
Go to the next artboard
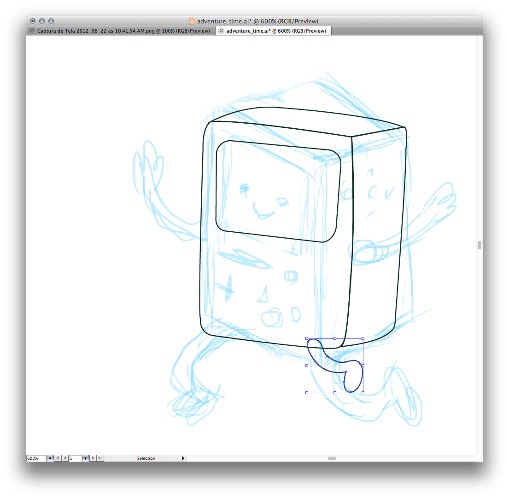coord(93,458)
